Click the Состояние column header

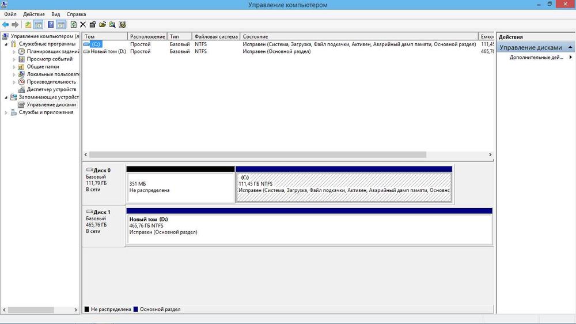(359, 36)
